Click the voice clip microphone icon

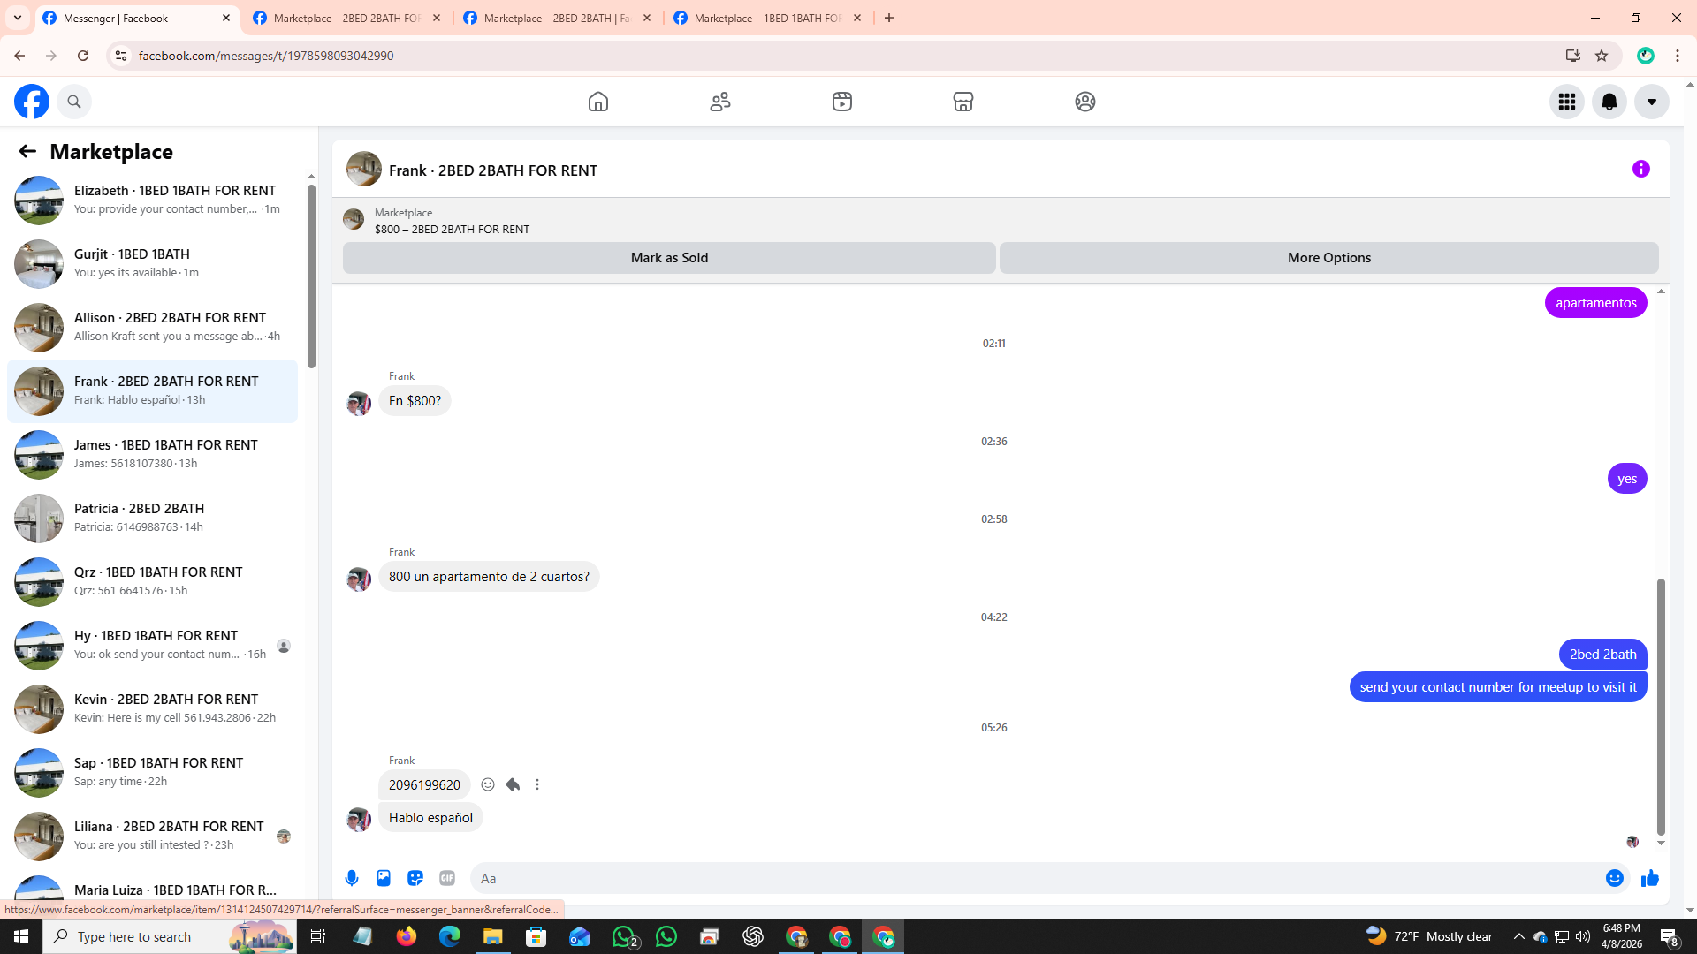(x=352, y=878)
